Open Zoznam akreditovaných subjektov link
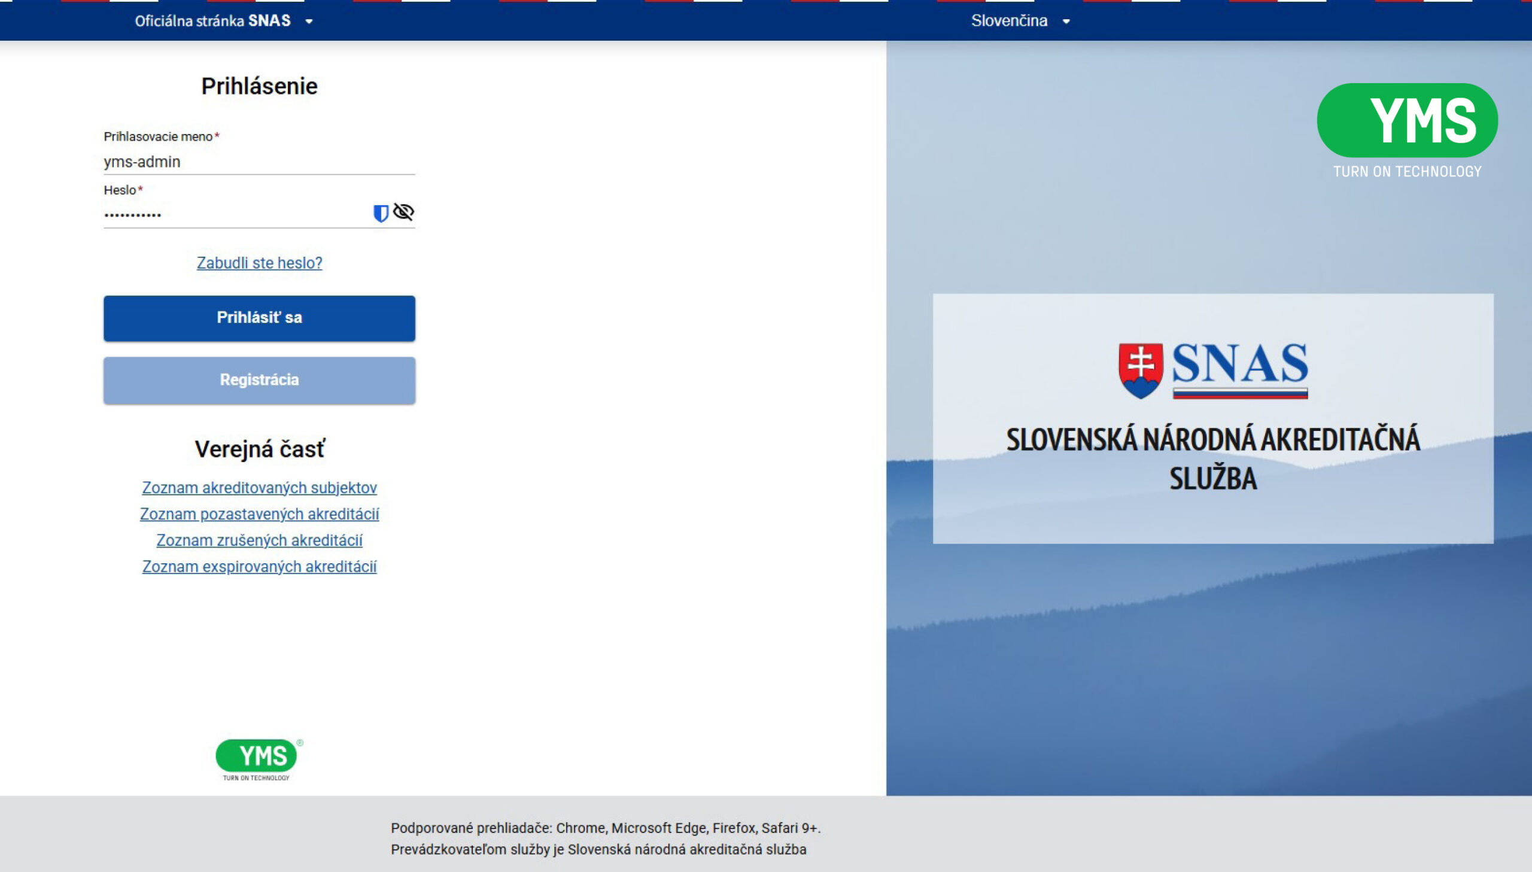 259,488
